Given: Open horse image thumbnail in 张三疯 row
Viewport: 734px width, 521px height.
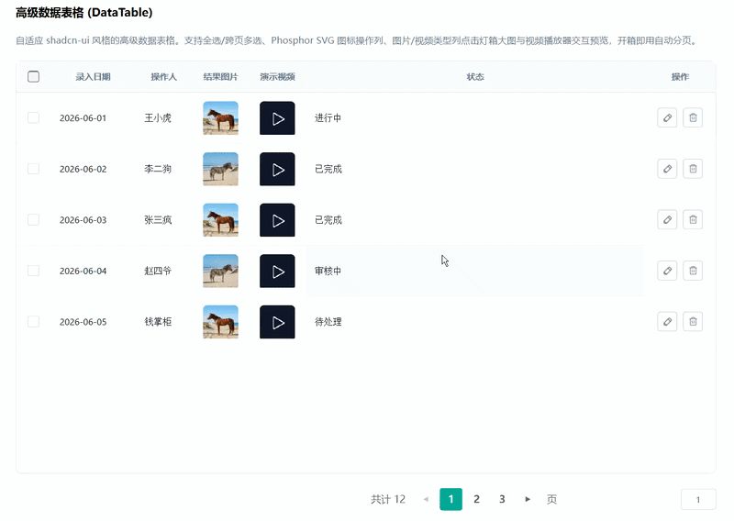Looking at the screenshot, I should click(220, 220).
